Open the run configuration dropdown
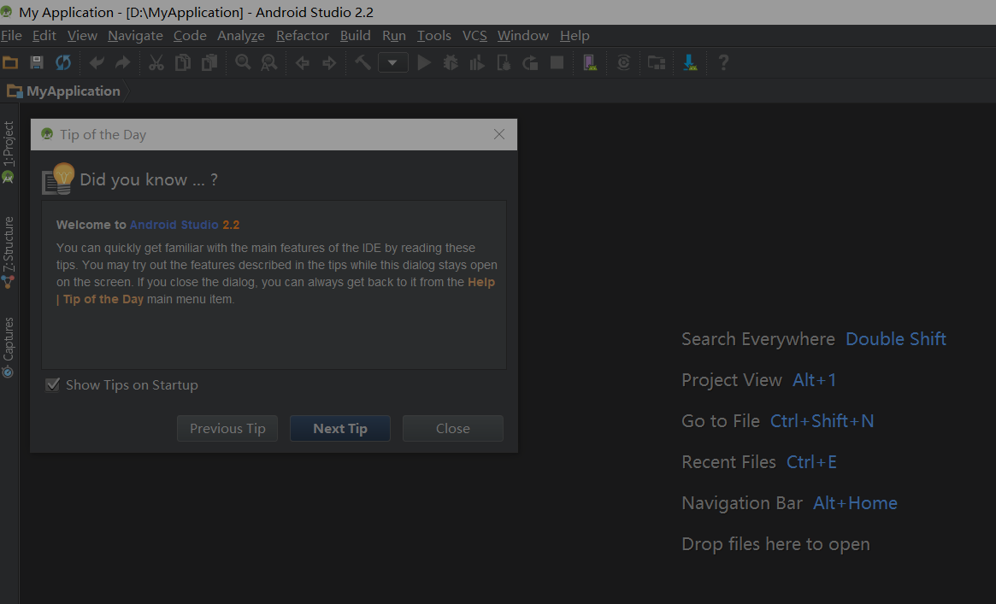 tap(393, 63)
